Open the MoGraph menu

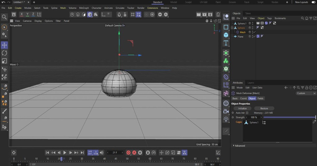84,8
